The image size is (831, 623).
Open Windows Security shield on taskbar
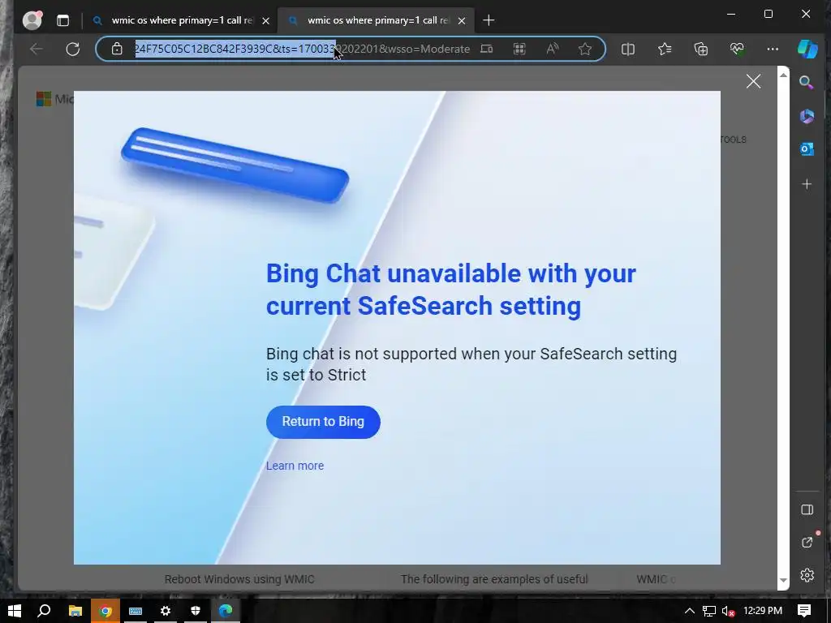click(x=196, y=611)
